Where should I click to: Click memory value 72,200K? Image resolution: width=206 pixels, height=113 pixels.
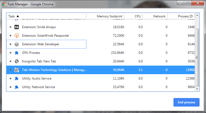(x=119, y=36)
